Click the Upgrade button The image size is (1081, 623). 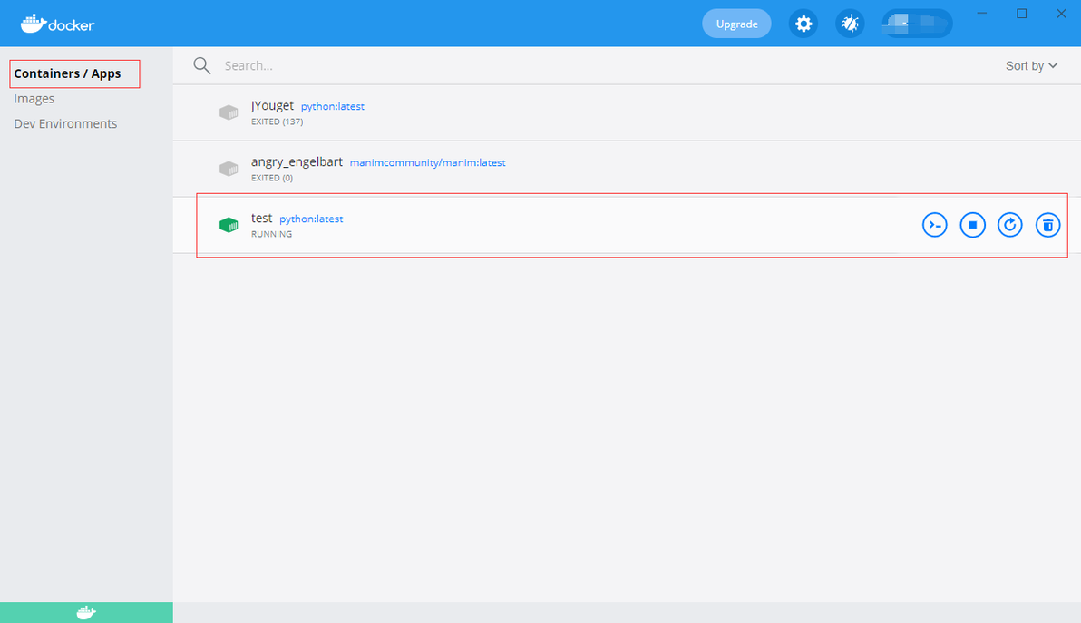[x=736, y=24]
